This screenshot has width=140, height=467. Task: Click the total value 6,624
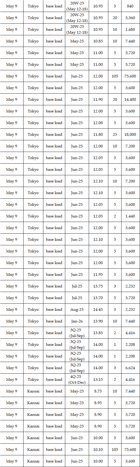click(130, 368)
